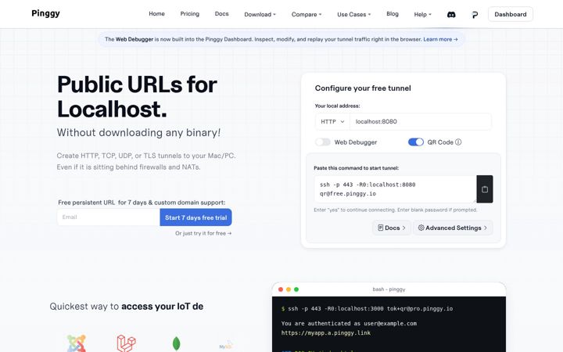
Task: Focus the Email input field
Action: pyautogui.click(x=108, y=217)
